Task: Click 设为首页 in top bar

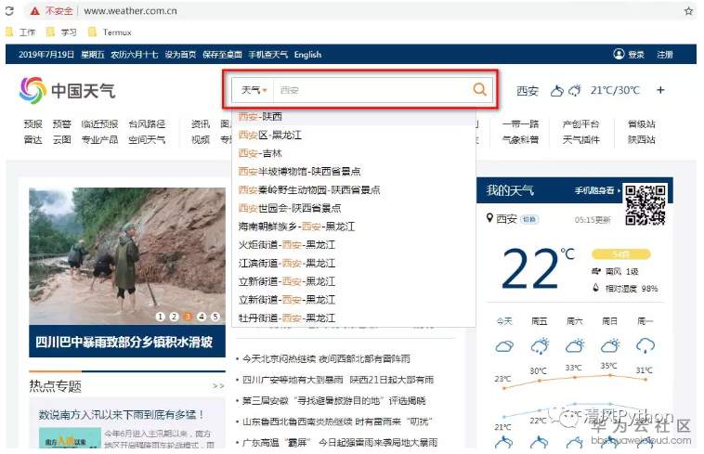Action: click(x=180, y=55)
